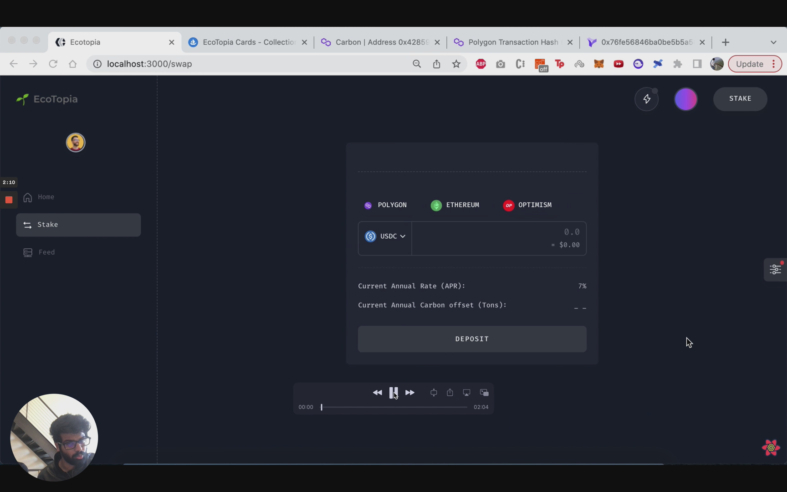Click the STAKE button in header
This screenshot has width=787, height=492.
tap(740, 99)
